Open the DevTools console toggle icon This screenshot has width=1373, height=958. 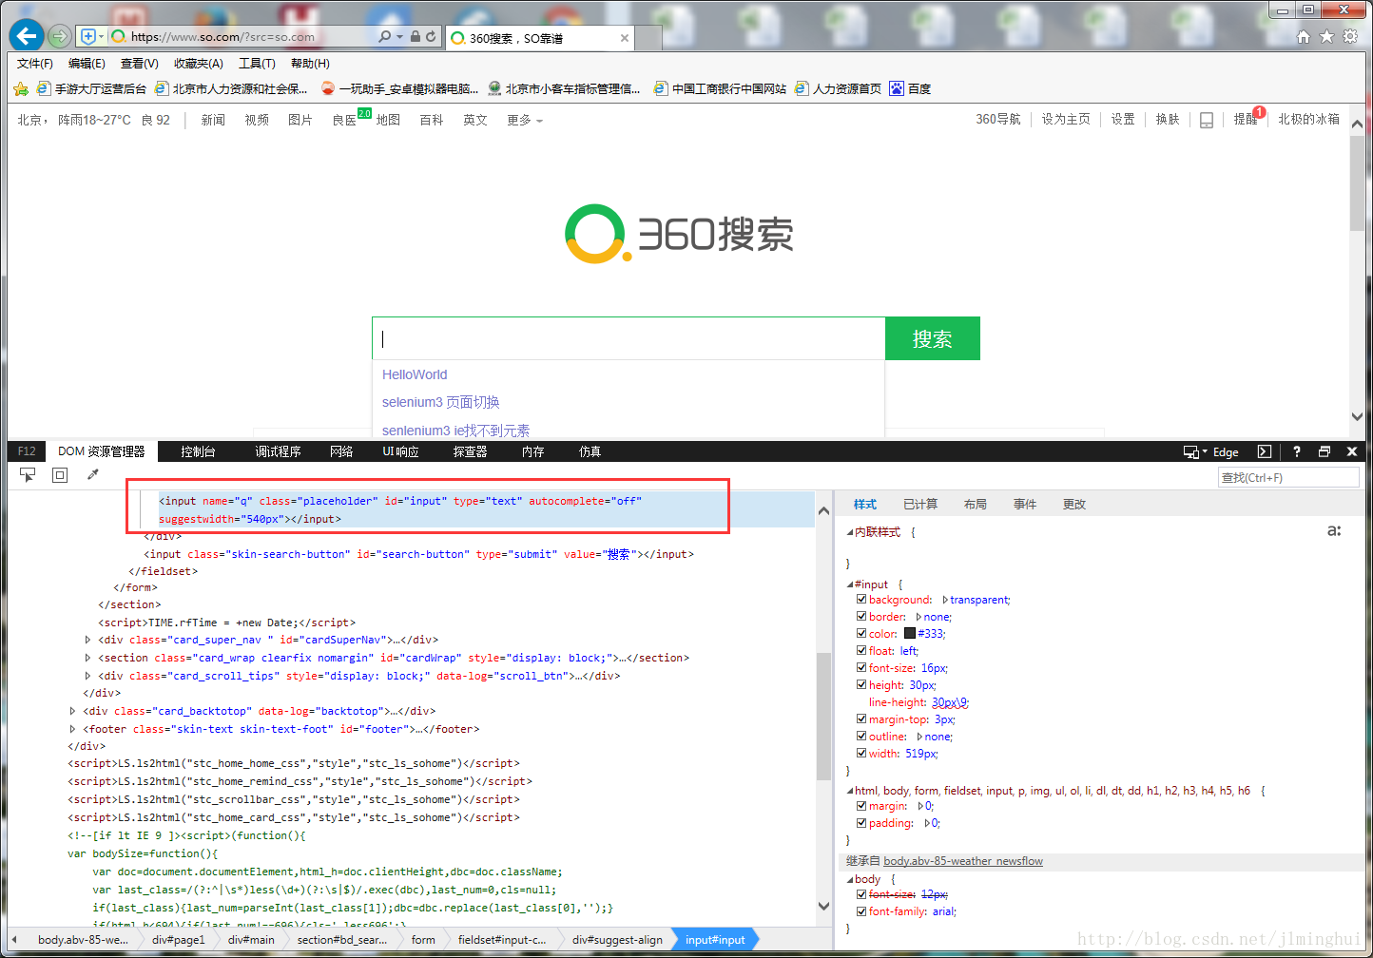(x=1265, y=451)
